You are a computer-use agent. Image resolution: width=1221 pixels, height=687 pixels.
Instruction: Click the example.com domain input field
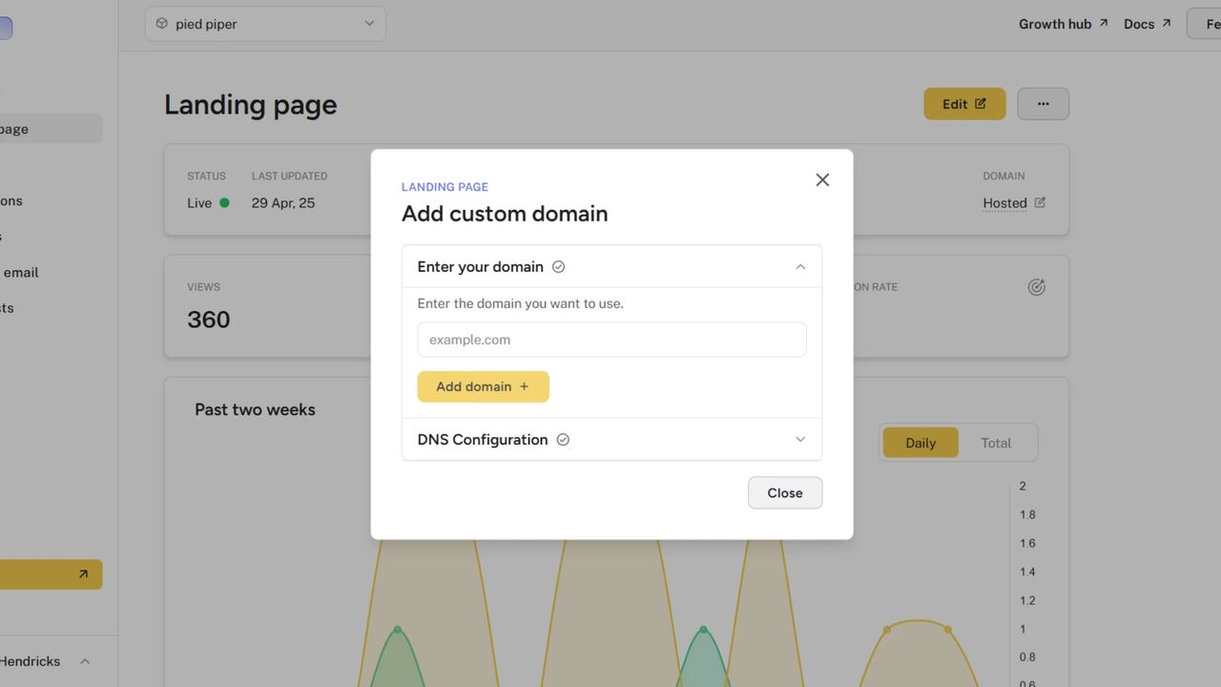[611, 339]
